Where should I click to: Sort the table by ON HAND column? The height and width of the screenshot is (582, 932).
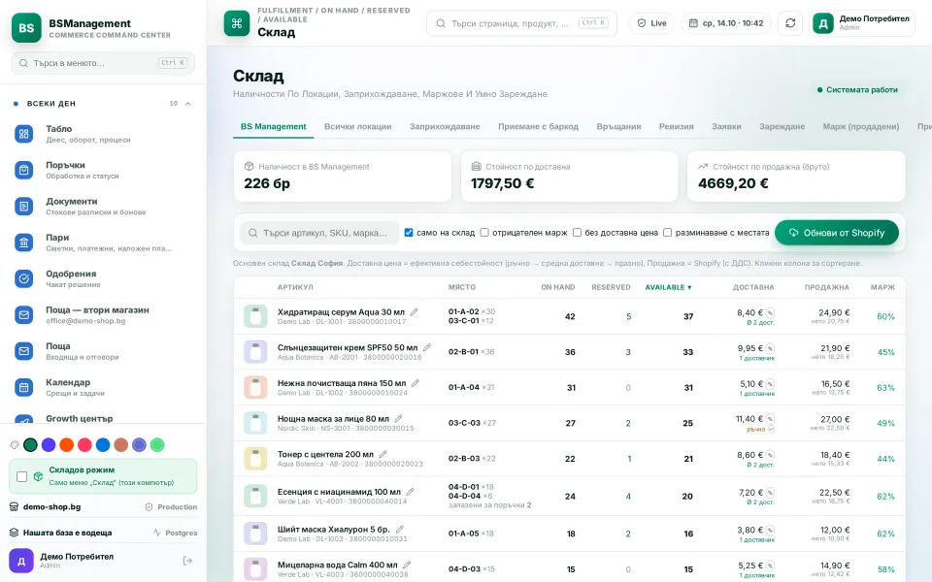click(x=557, y=287)
